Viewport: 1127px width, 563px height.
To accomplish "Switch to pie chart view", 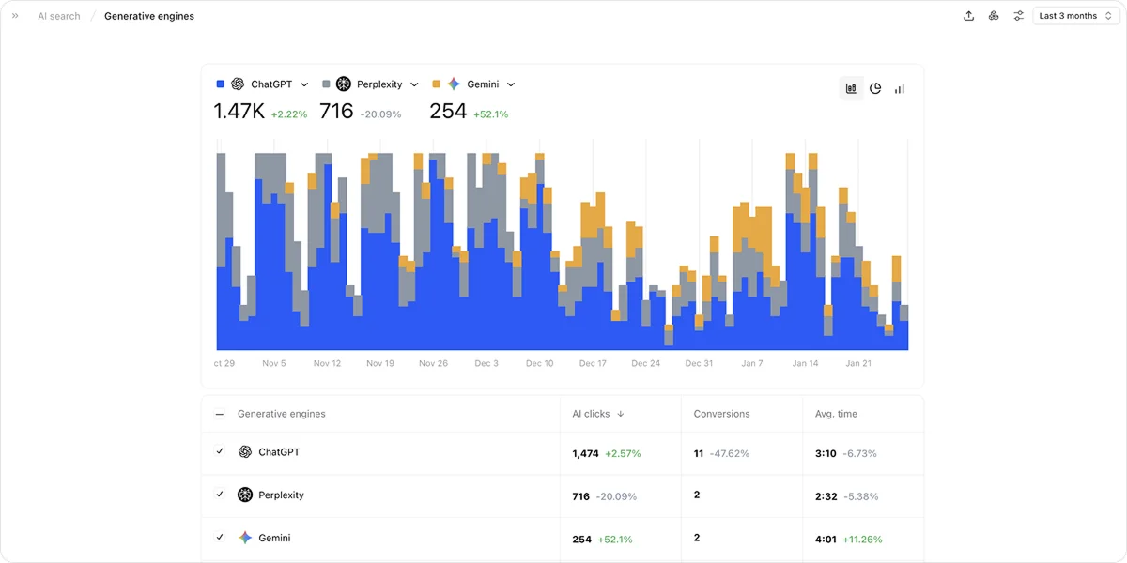I will pos(875,88).
